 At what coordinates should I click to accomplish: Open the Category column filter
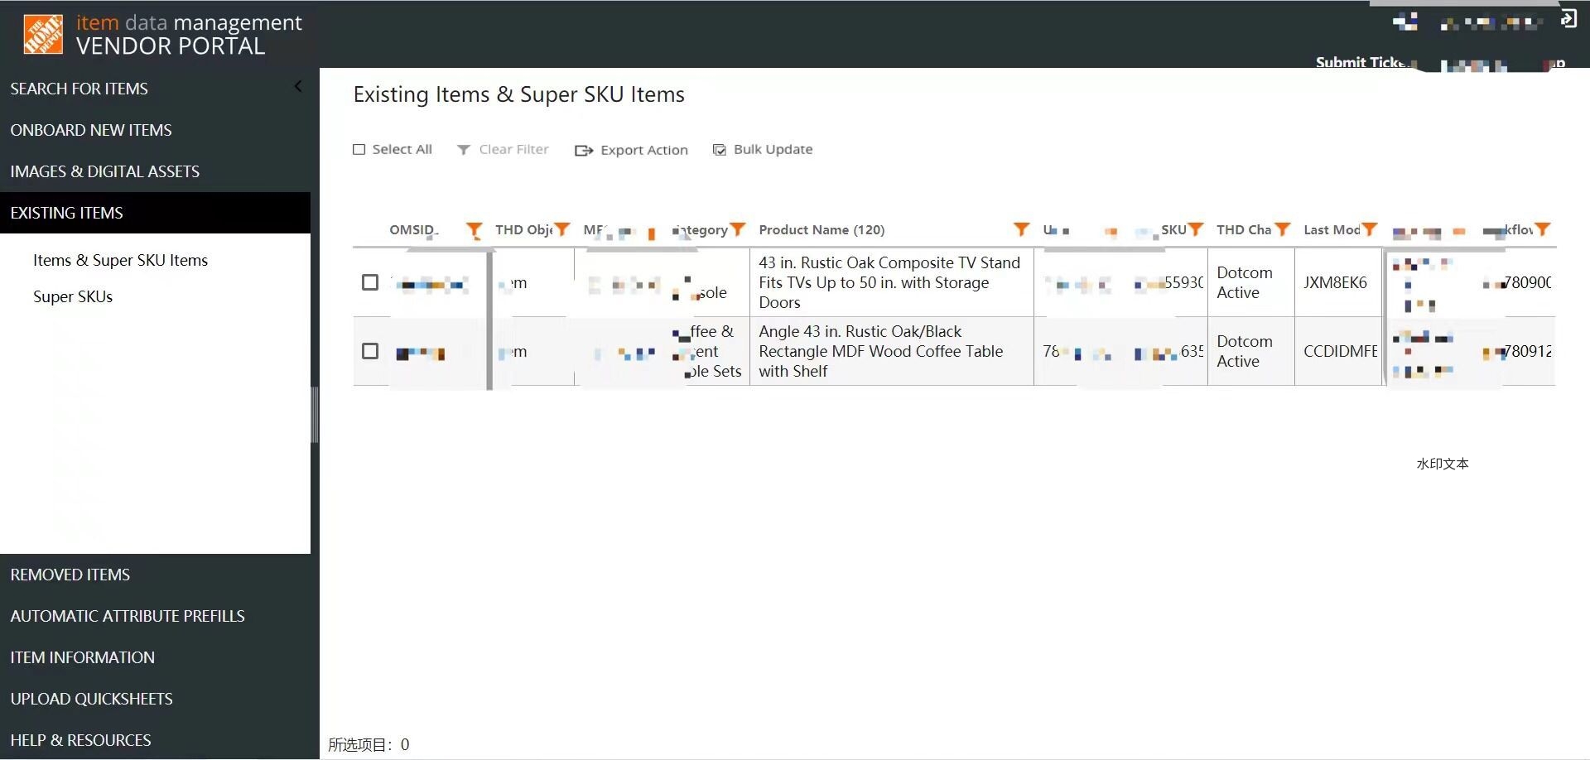pyautogui.click(x=738, y=229)
